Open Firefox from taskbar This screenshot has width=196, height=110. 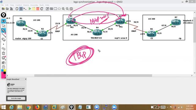click(x=37, y=107)
